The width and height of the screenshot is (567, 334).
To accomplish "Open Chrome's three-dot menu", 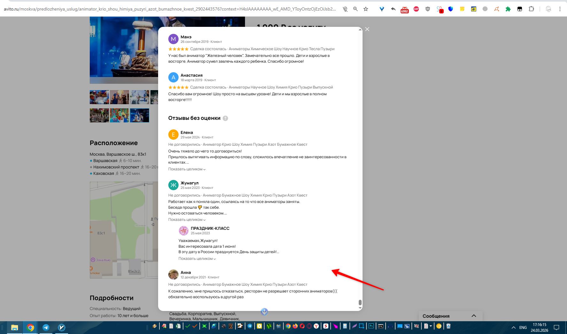I will coord(560,9).
